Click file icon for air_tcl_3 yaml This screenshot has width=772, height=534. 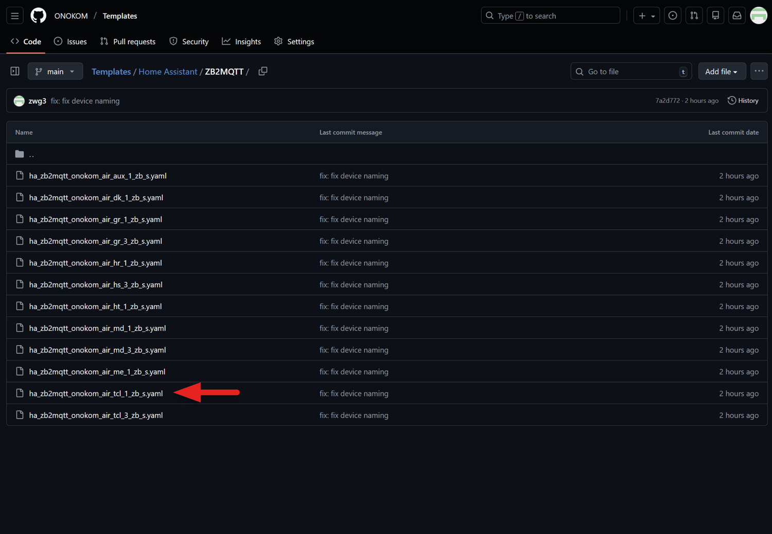pos(20,415)
